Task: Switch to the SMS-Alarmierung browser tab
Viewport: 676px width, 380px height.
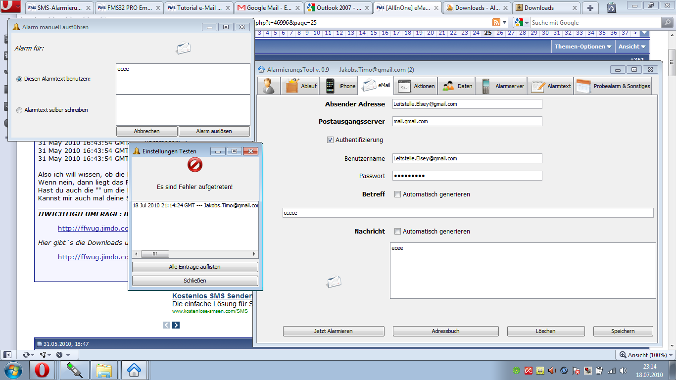Action: tap(58, 7)
